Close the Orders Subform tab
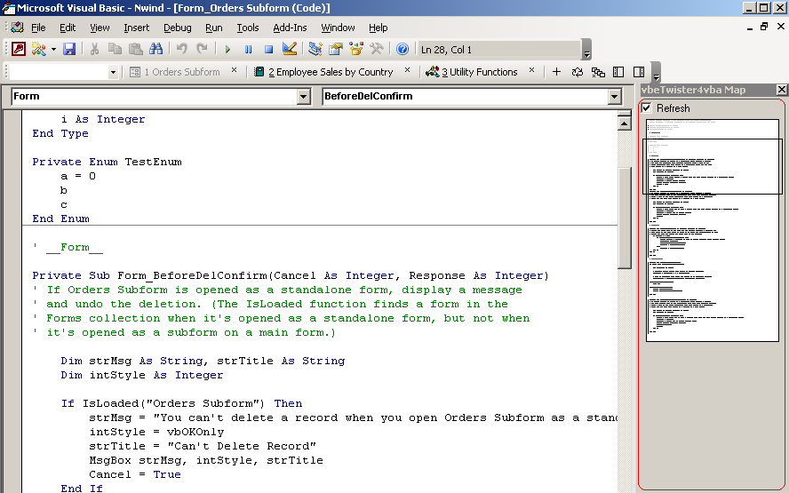 234,70
